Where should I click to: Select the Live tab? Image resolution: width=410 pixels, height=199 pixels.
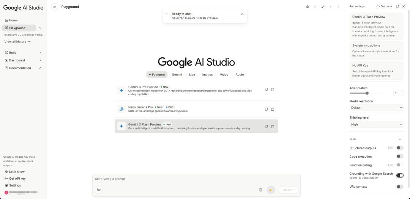coord(192,75)
